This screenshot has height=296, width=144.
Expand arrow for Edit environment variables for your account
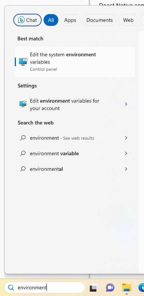pyautogui.click(x=126, y=104)
